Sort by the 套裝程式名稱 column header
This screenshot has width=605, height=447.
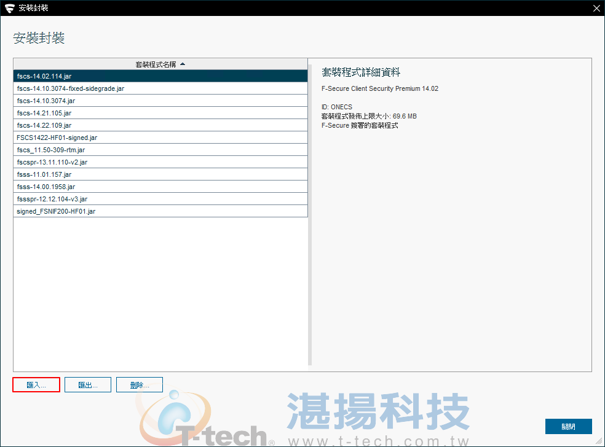(x=160, y=64)
